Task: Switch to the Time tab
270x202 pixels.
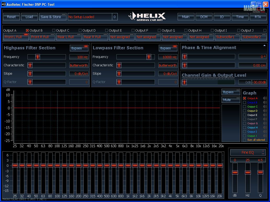Action: (x=240, y=17)
